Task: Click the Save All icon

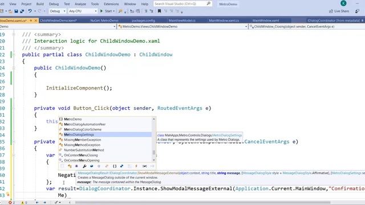Action: click(22, 11)
